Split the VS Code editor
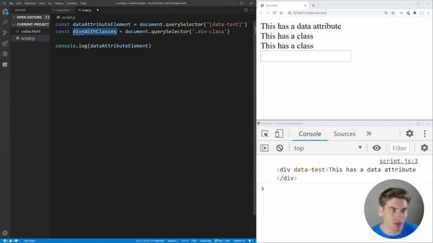This screenshot has width=433, height=243. pos(246,10)
